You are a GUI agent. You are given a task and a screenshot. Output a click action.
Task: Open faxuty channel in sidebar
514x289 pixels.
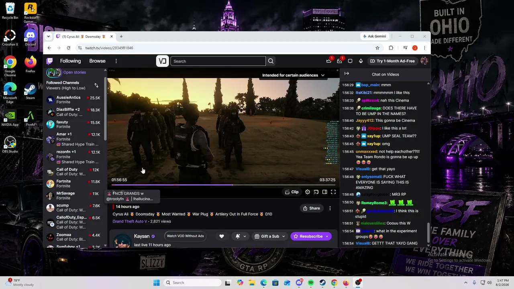coord(73,124)
